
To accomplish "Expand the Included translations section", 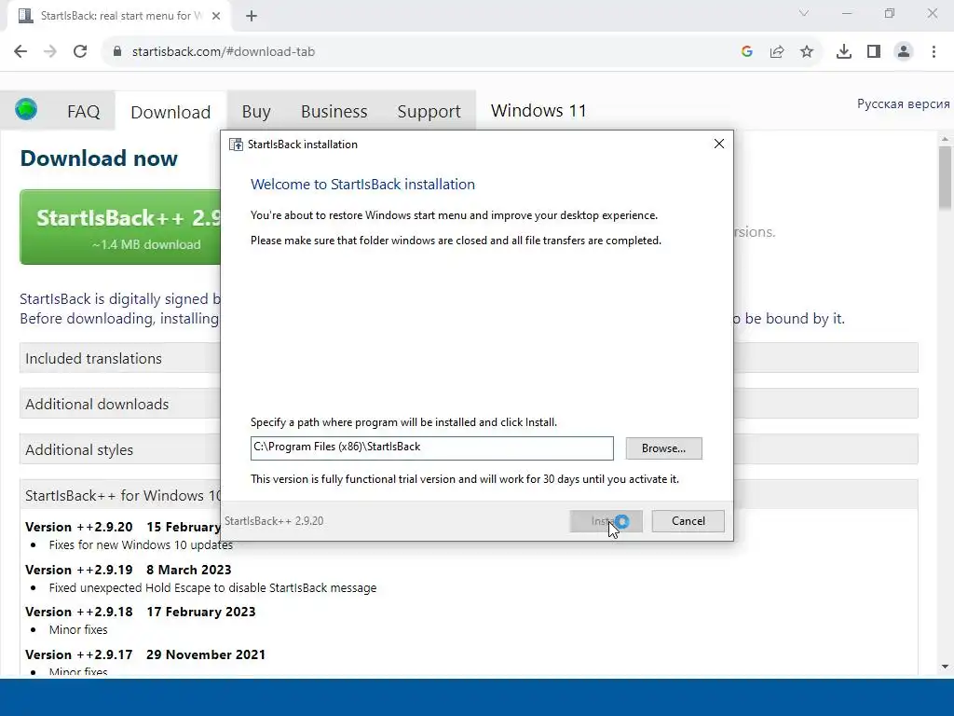I will pos(120,358).
